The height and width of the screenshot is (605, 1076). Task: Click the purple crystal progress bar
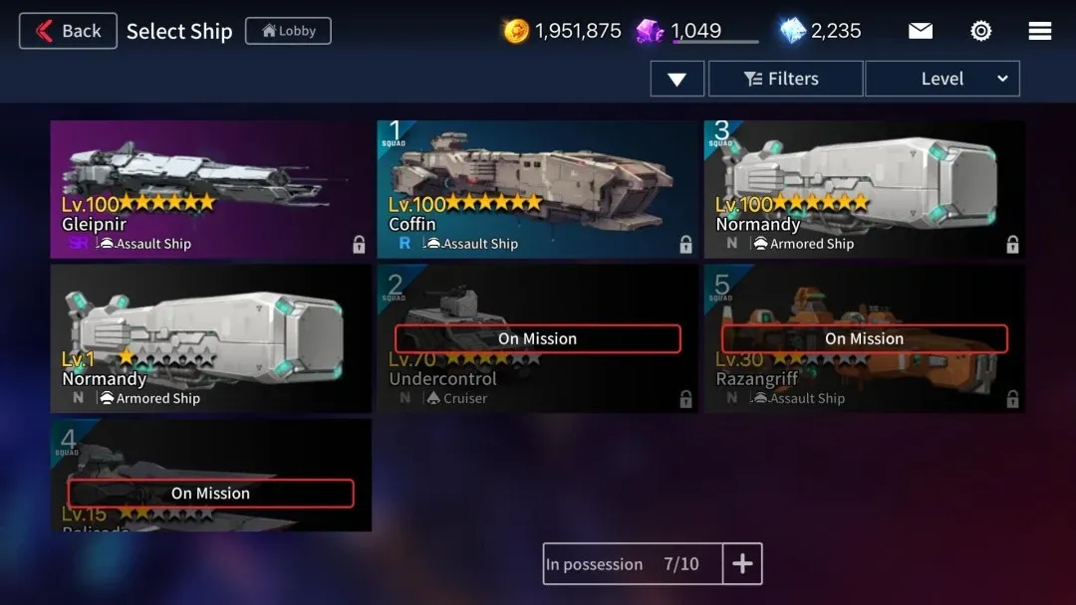tap(715, 42)
